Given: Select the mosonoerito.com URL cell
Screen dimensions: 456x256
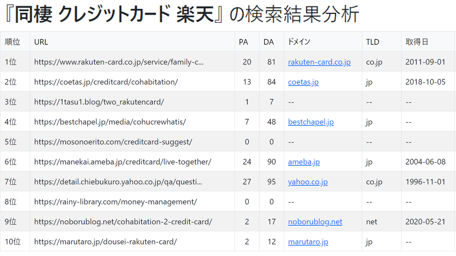Looking at the screenshot, I should coord(132,142).
